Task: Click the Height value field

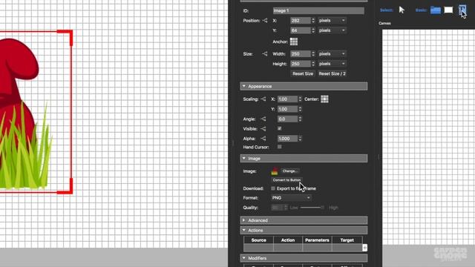Action: coord(301,64)
